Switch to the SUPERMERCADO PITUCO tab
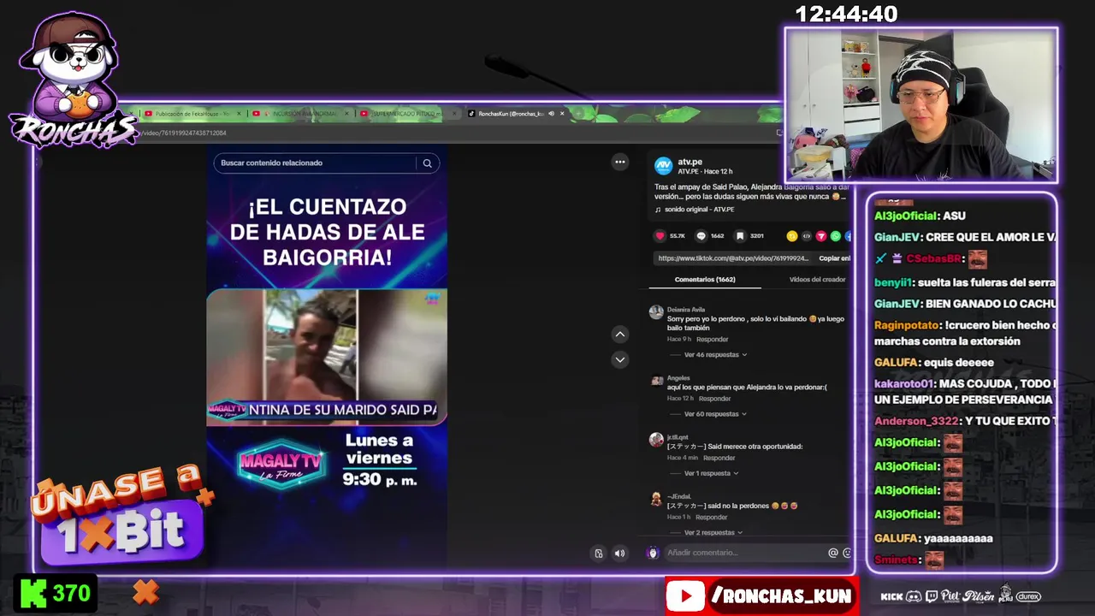 [x=407, y=114]
